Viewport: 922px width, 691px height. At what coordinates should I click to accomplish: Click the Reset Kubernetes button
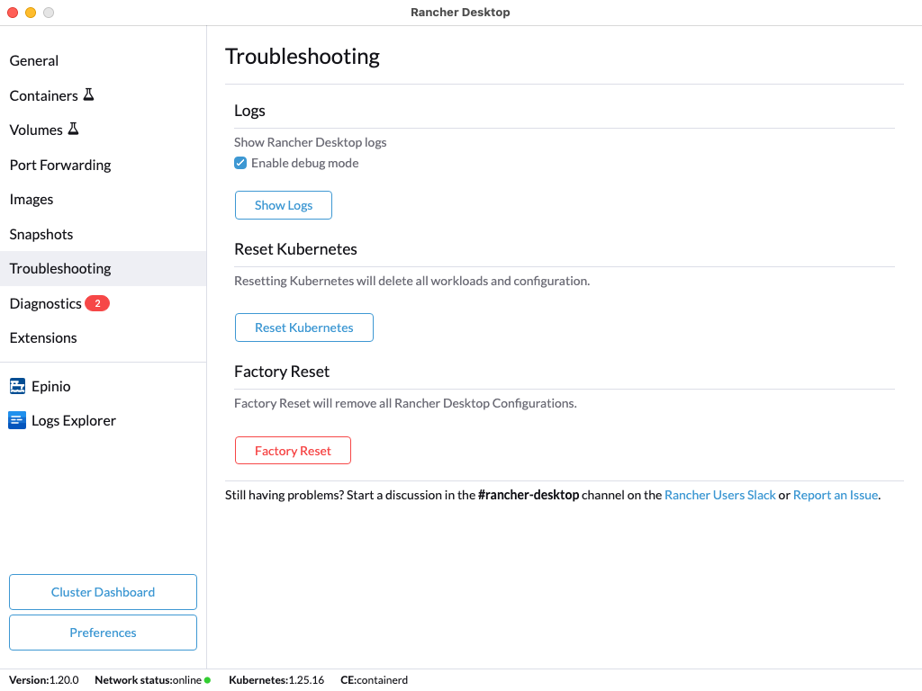[x=303, y=328]
